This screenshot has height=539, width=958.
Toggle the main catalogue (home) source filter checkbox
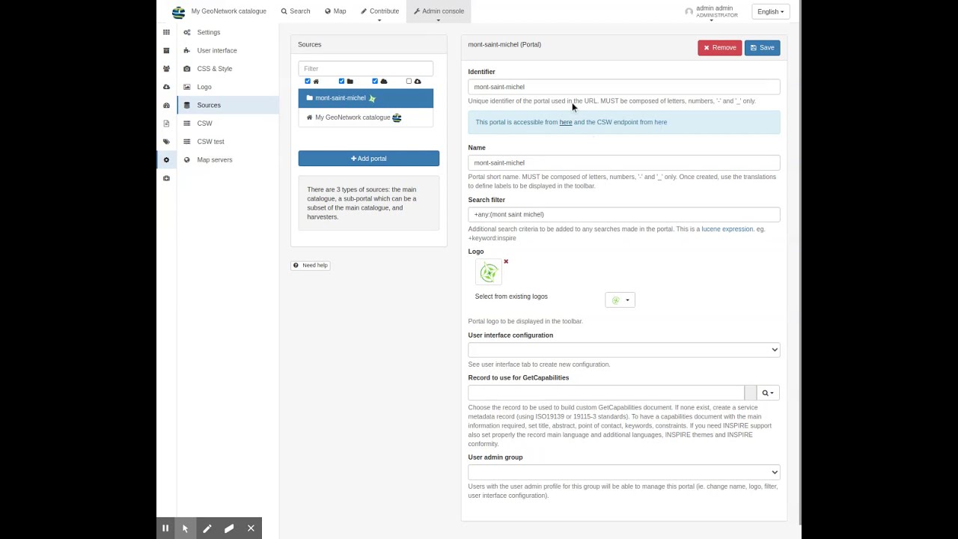tap(308, 81)
